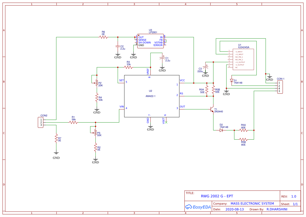Click the U2 AM422-1 IC body
This screenshot has height=217, width=306.
152,96
